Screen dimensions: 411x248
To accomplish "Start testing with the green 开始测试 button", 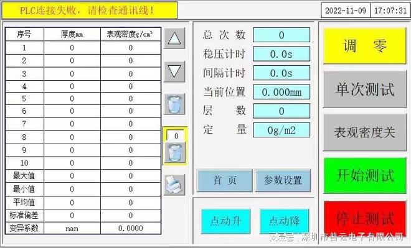I will coord(365,175).
